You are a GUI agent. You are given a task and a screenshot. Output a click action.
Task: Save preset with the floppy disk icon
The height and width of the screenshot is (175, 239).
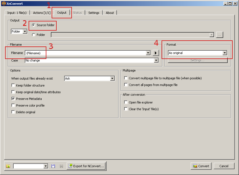click(53, 166)
